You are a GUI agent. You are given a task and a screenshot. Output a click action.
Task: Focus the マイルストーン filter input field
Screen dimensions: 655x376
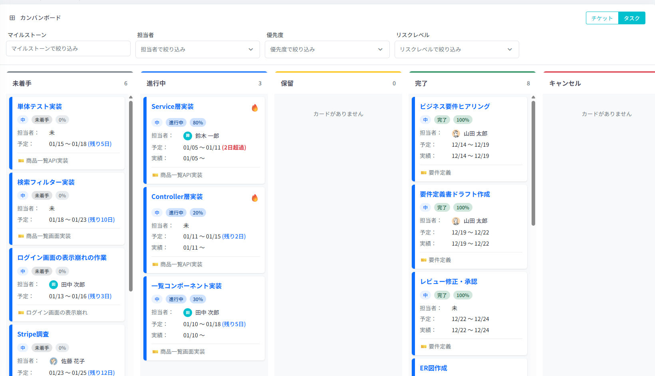point(68,49)
